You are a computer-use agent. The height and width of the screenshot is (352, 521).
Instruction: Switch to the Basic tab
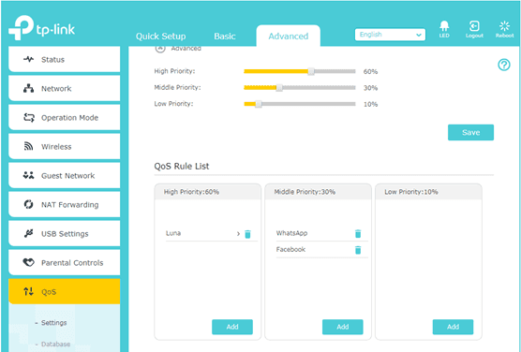(225, 37)
